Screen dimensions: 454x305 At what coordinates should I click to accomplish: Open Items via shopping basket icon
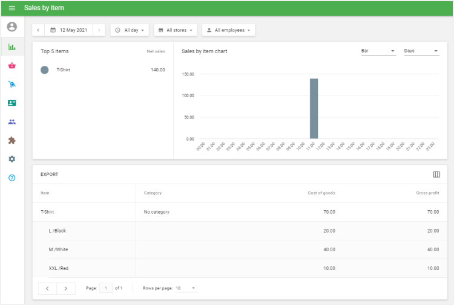[12, 66]
